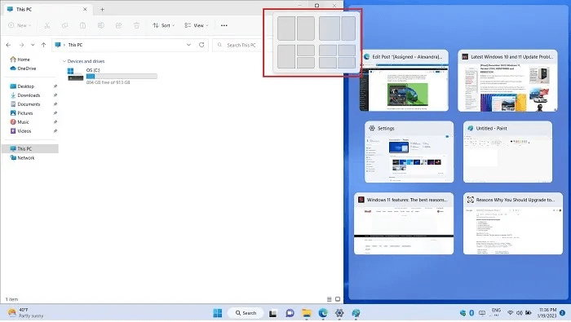Viewport: 571px width, 322px height.
Task: Choose the Untitled - Paint window thumbnail
Action: [x=507, y=152]
